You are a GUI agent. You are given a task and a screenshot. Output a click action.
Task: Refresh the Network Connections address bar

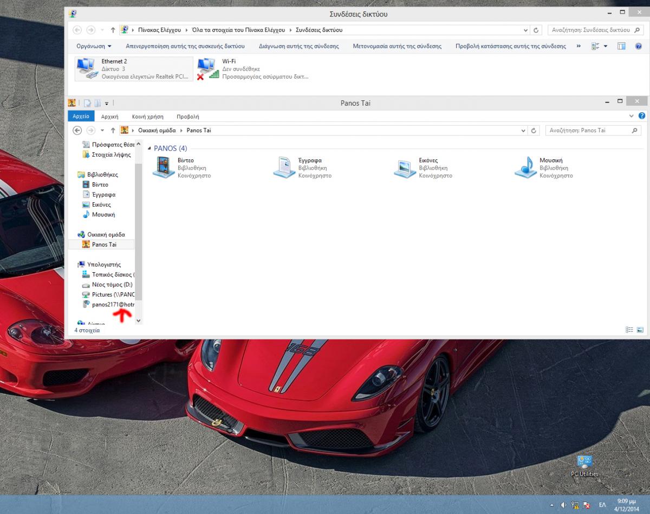536,30
